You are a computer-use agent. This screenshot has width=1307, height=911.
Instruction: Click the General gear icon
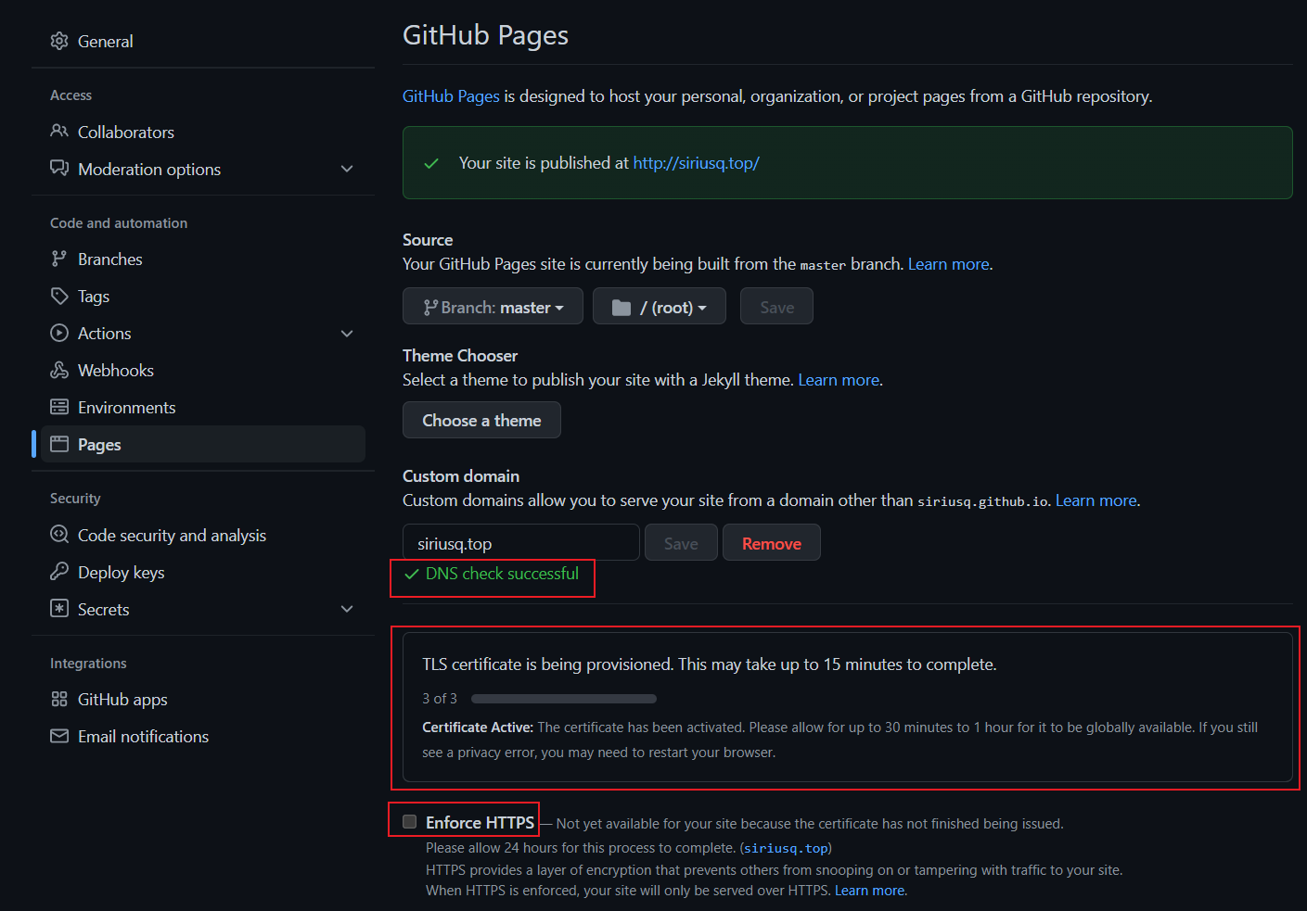coord(59,41)
